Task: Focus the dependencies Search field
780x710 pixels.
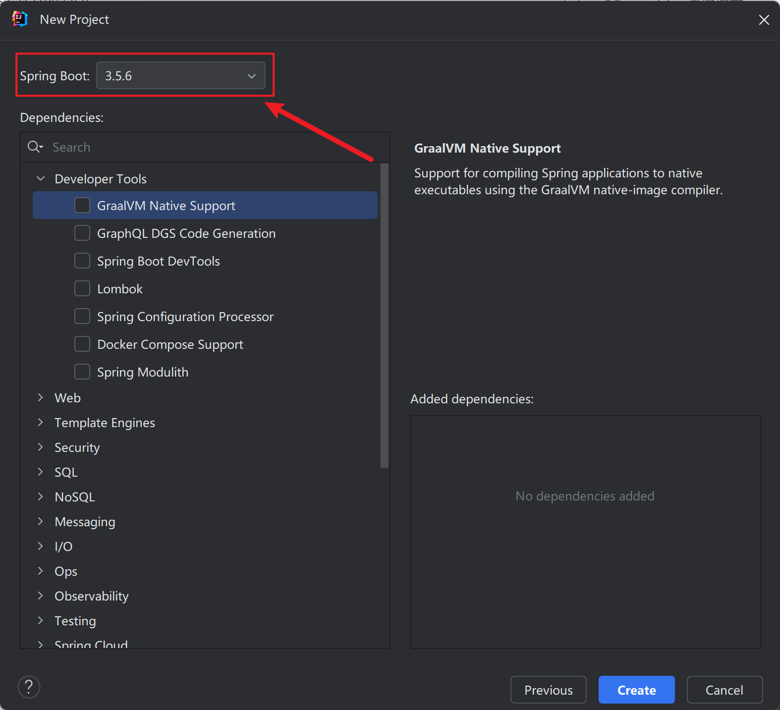Action: click(x=205, y=147)
